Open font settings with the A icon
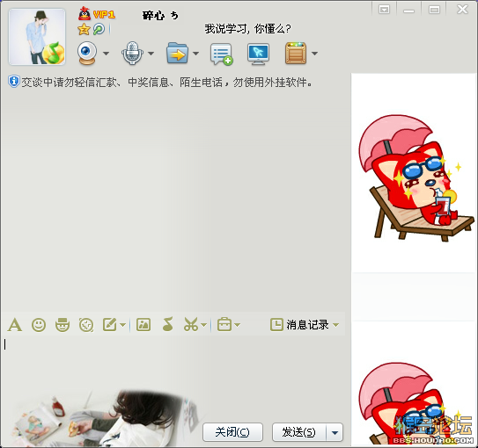Image resolution: width=478 pixels, height=448 pixels. (x=15, y=325)
